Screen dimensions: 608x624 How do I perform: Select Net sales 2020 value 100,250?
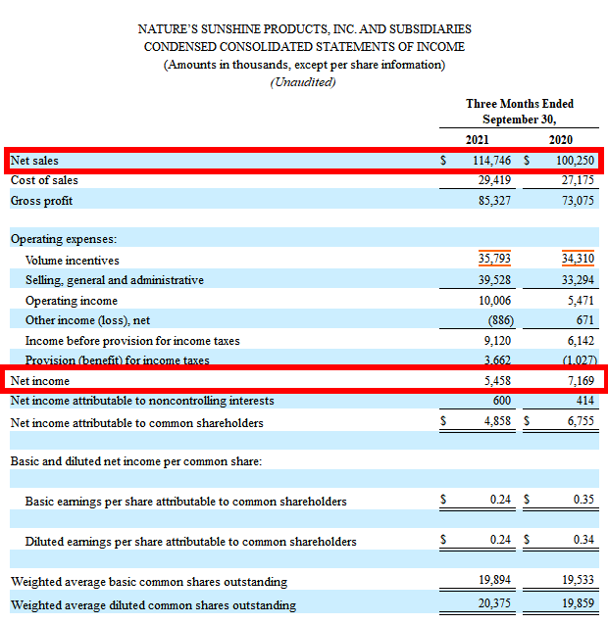575,161
